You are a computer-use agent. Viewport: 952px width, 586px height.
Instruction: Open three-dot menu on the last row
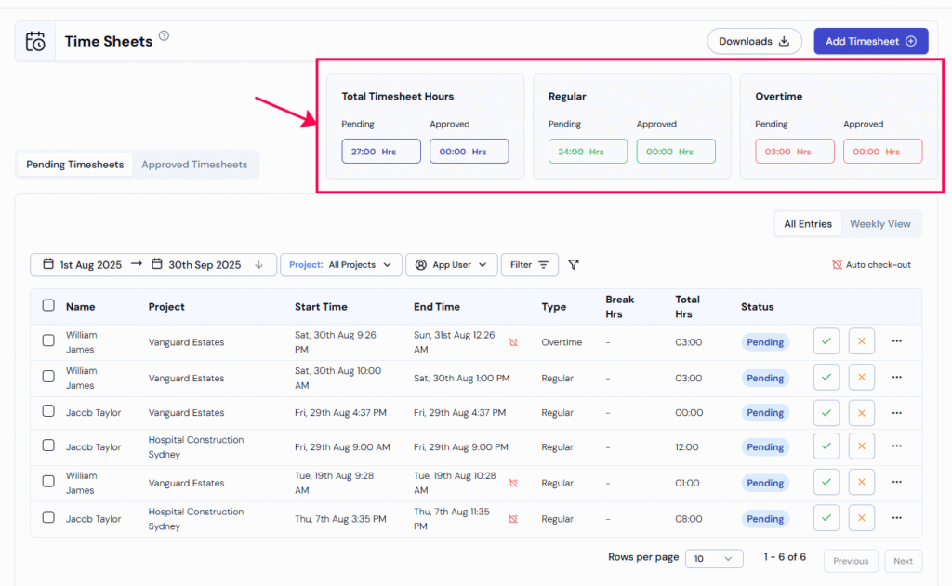tap(896, 519)
